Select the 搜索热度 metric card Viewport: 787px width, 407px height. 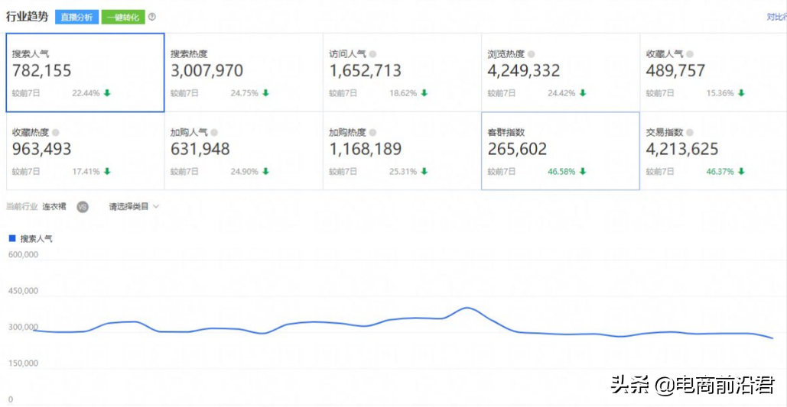click(243, 73)
